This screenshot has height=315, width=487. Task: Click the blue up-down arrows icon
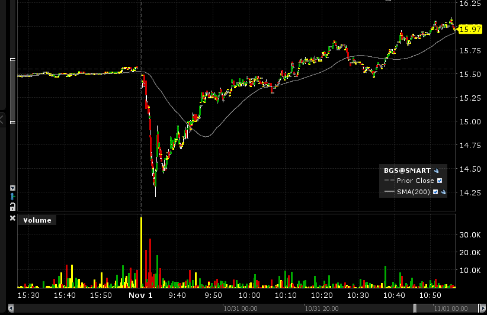tap(12, 197)
